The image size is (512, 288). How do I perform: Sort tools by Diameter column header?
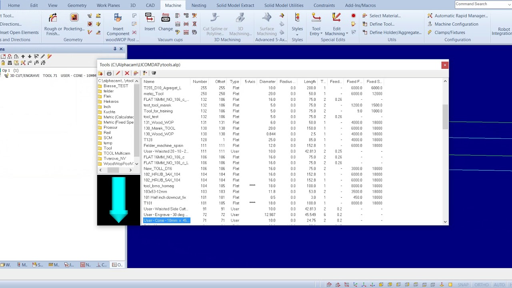pos(267,82)
